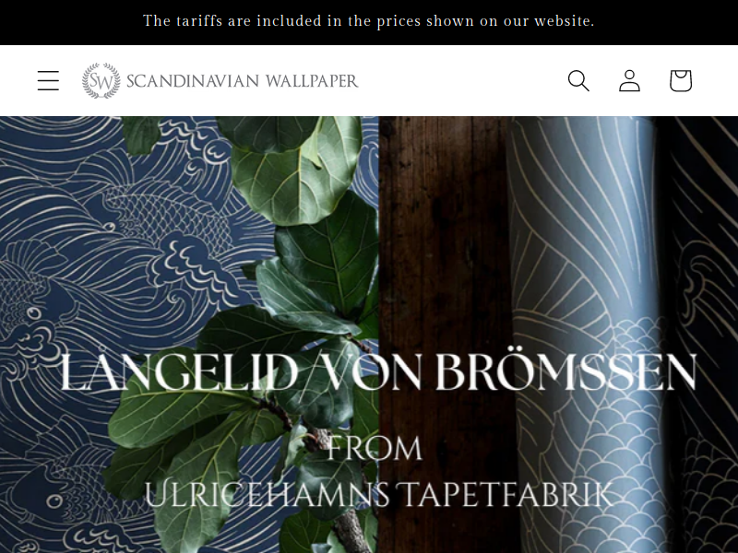The width and height of the screenshot is (738, 553).
Task: Click the word FROM in the hero banner
Action: pyautogui.click(x=375, y=448)
